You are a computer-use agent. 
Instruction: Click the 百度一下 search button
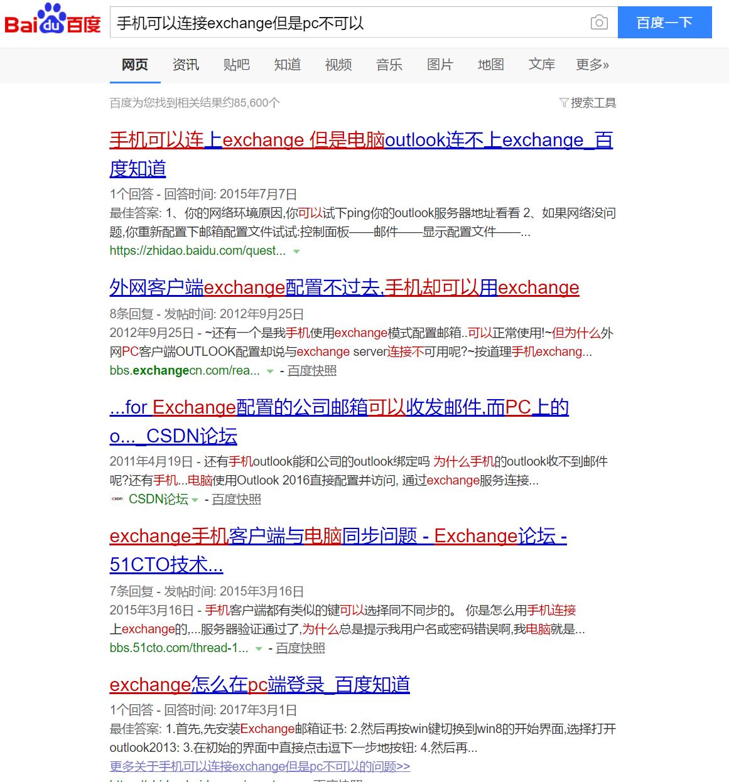tap(665, 23)
